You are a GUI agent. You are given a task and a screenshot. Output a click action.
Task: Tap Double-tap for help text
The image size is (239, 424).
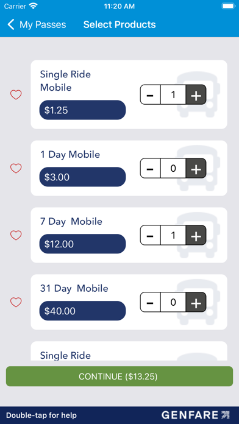41,415
